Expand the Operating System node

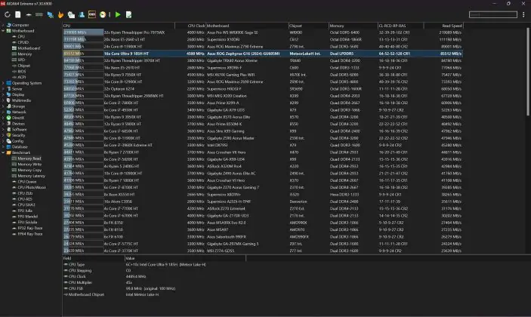point(3,83)
